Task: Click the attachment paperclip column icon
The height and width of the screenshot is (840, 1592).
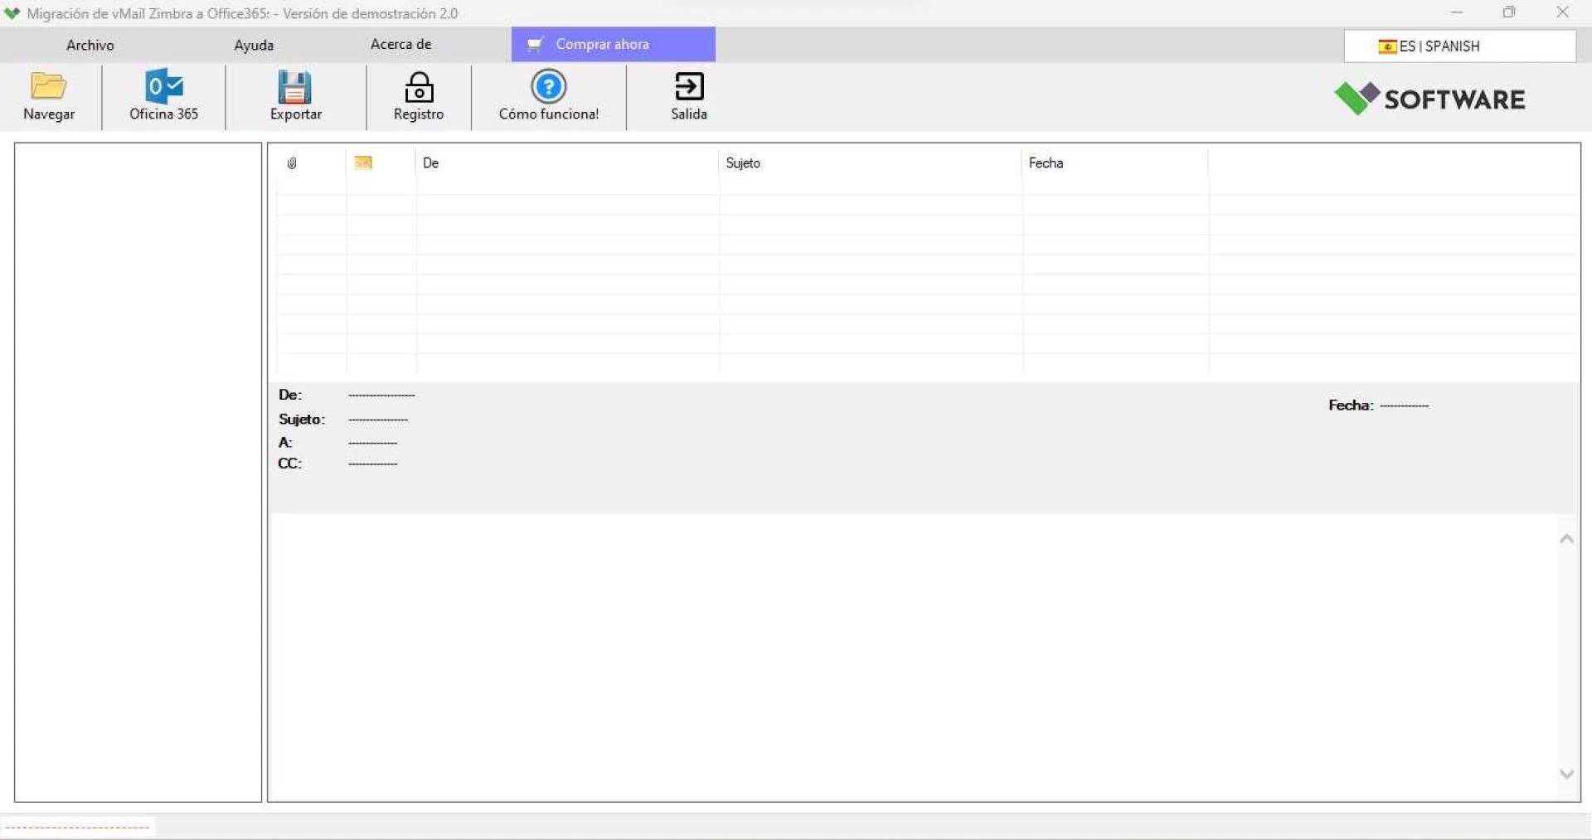Action: pyautogui.click(x=292, y=163)
